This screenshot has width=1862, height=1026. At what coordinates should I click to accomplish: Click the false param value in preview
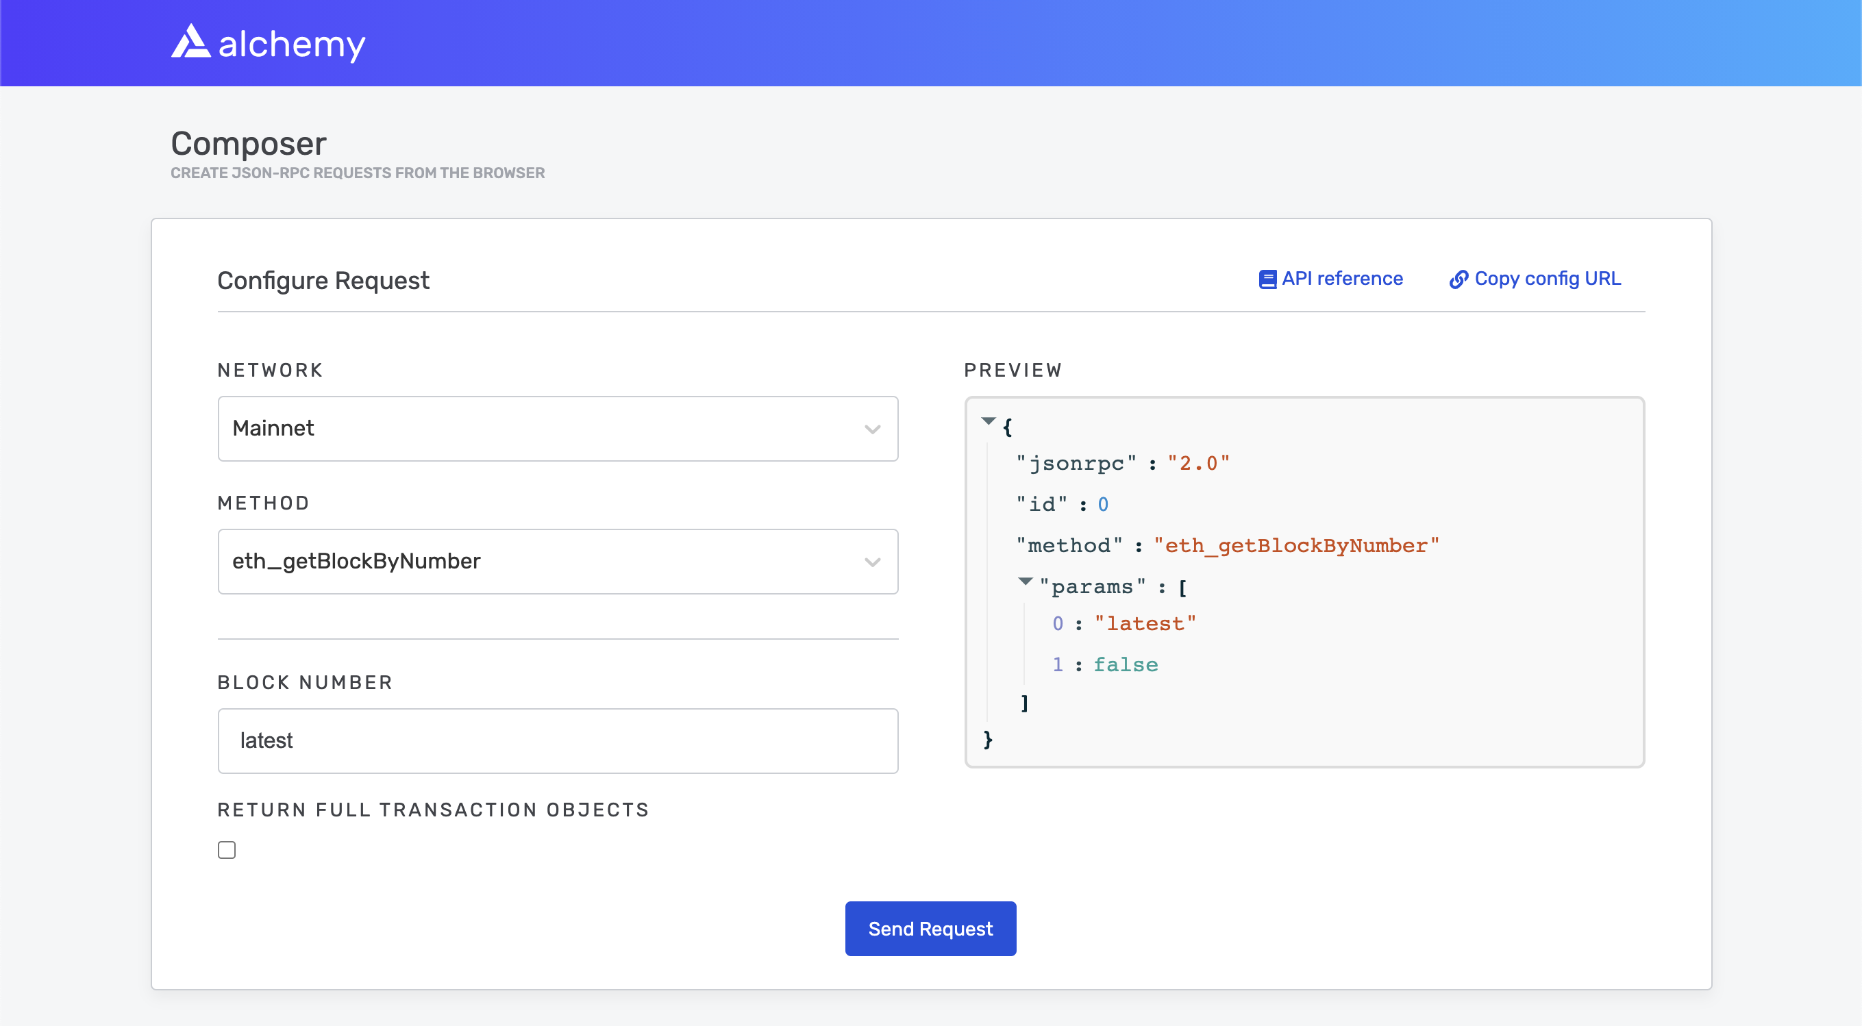tap(1126, 665)
